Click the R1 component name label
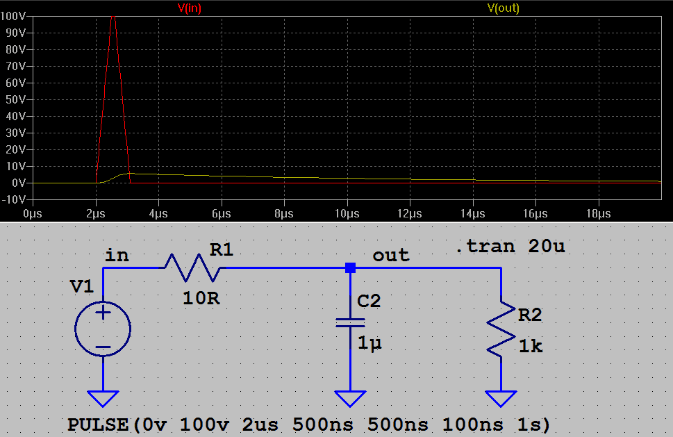Image resolution: width=673 pixels, height=437 pixels. pos(222,249)
